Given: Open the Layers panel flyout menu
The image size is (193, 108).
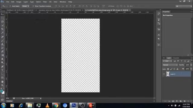Looking at the screenshot, I should coord(191,58).
